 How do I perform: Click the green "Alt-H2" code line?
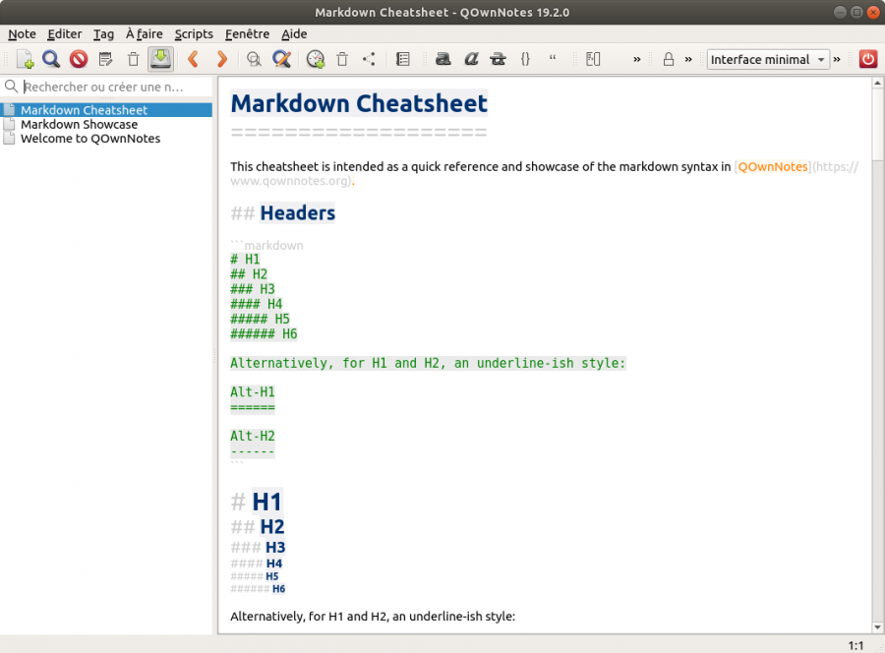pyautogui.click(x=253, y=436)
